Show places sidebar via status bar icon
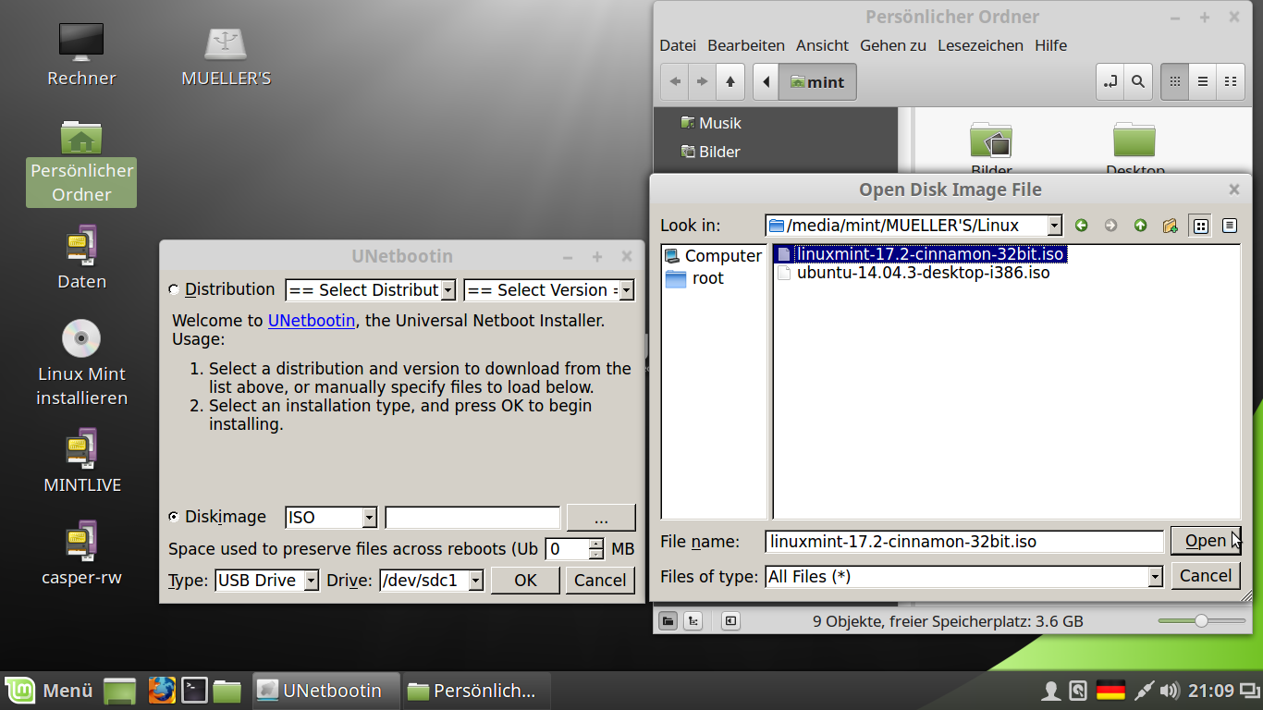 668,621
